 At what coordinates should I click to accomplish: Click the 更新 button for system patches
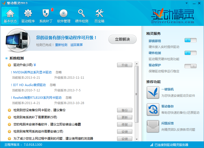click(125, 118)
